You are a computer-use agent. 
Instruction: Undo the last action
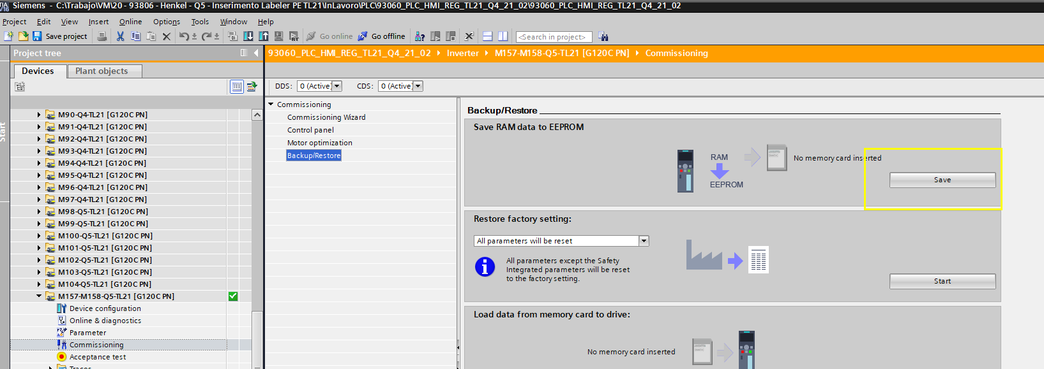pos(184,36)
